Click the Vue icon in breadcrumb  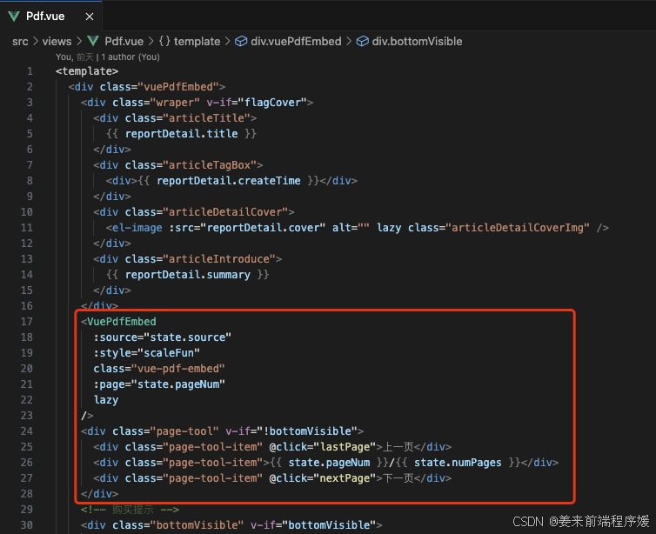[93, 41]
